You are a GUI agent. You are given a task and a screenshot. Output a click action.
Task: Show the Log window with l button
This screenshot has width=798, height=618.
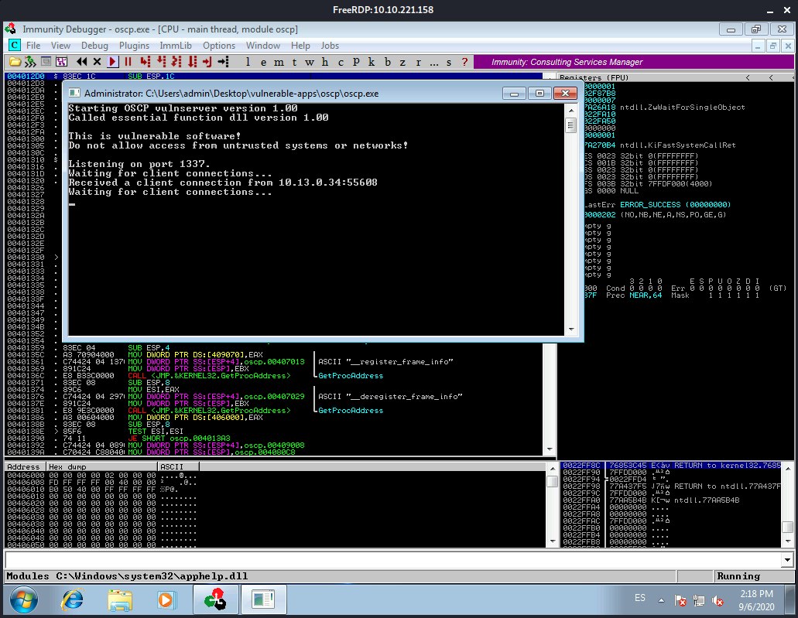(248, 62)
